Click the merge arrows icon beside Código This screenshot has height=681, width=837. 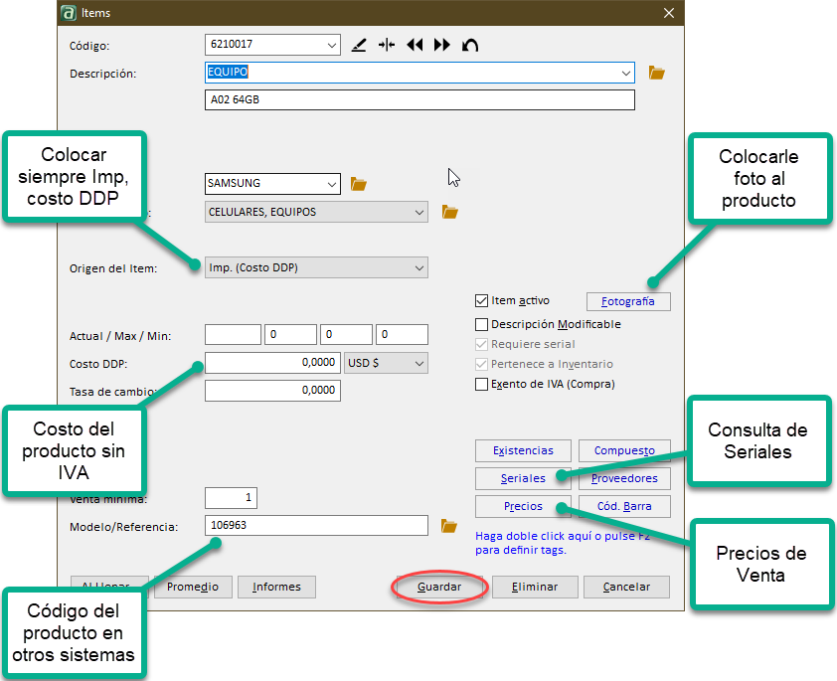point(387,45)
